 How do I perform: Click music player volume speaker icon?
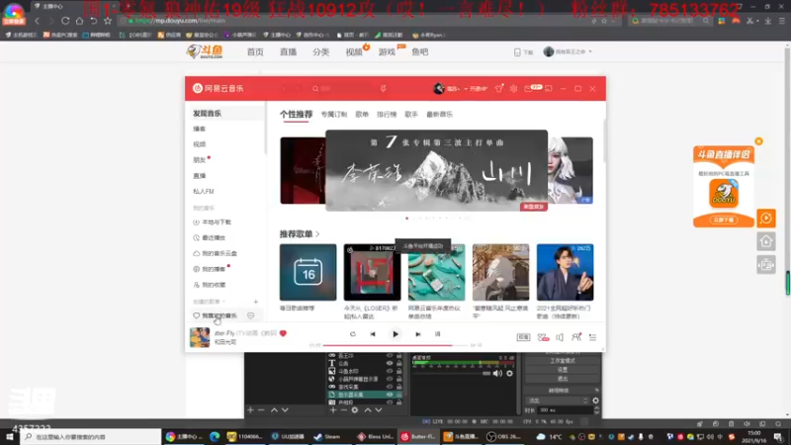click(x=560, y=337)
